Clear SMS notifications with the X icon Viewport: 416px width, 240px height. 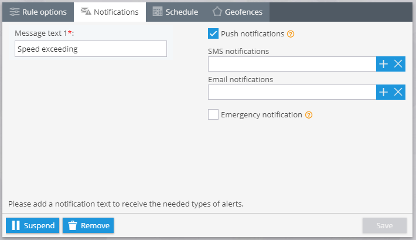point(398,64)
